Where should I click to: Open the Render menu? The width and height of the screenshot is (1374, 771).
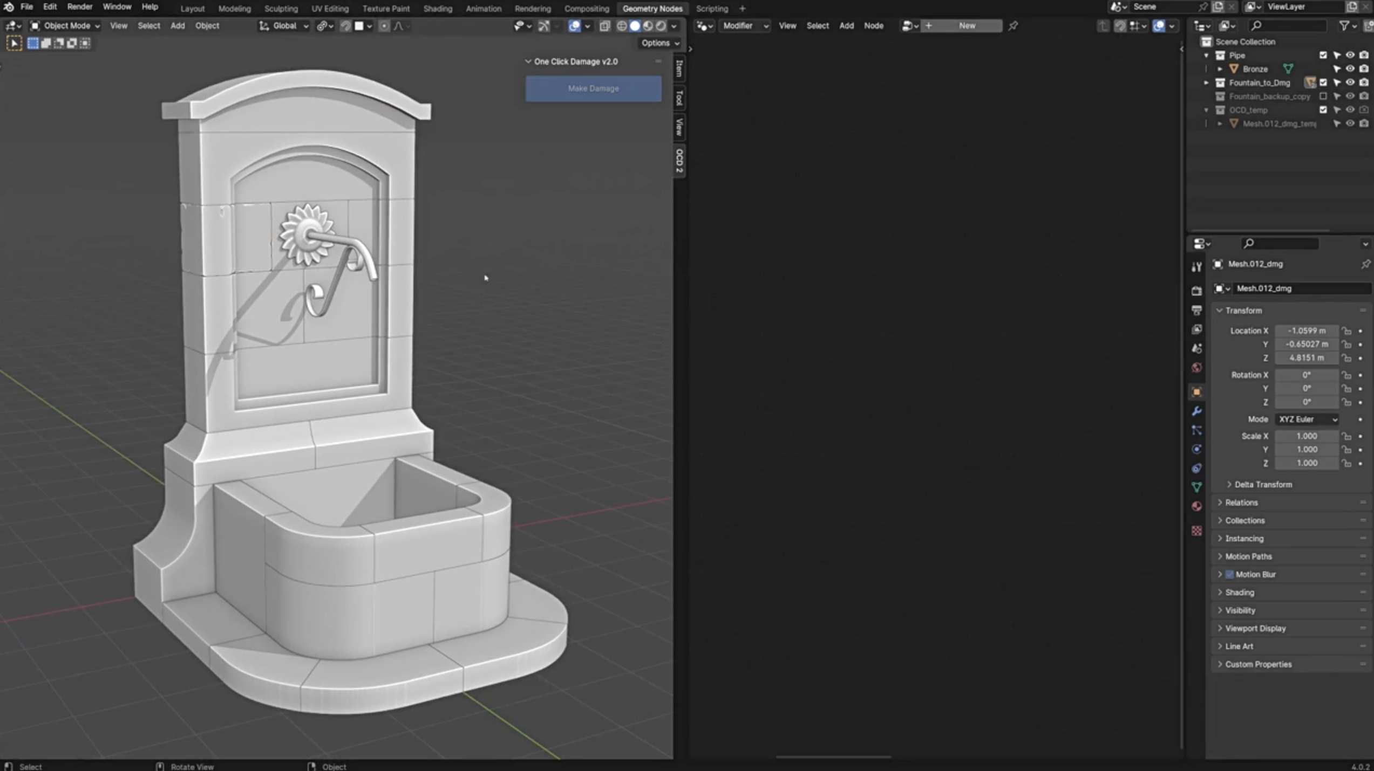79,7
